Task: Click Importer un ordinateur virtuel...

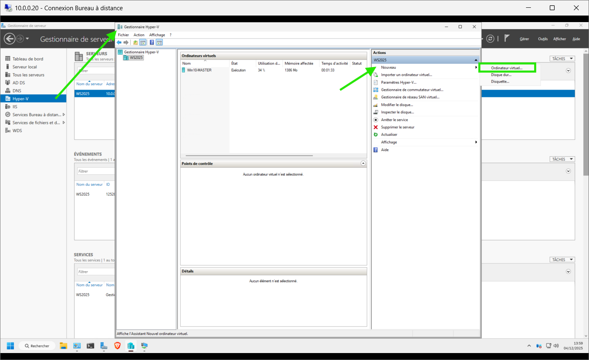Action: tap(406, 75)
